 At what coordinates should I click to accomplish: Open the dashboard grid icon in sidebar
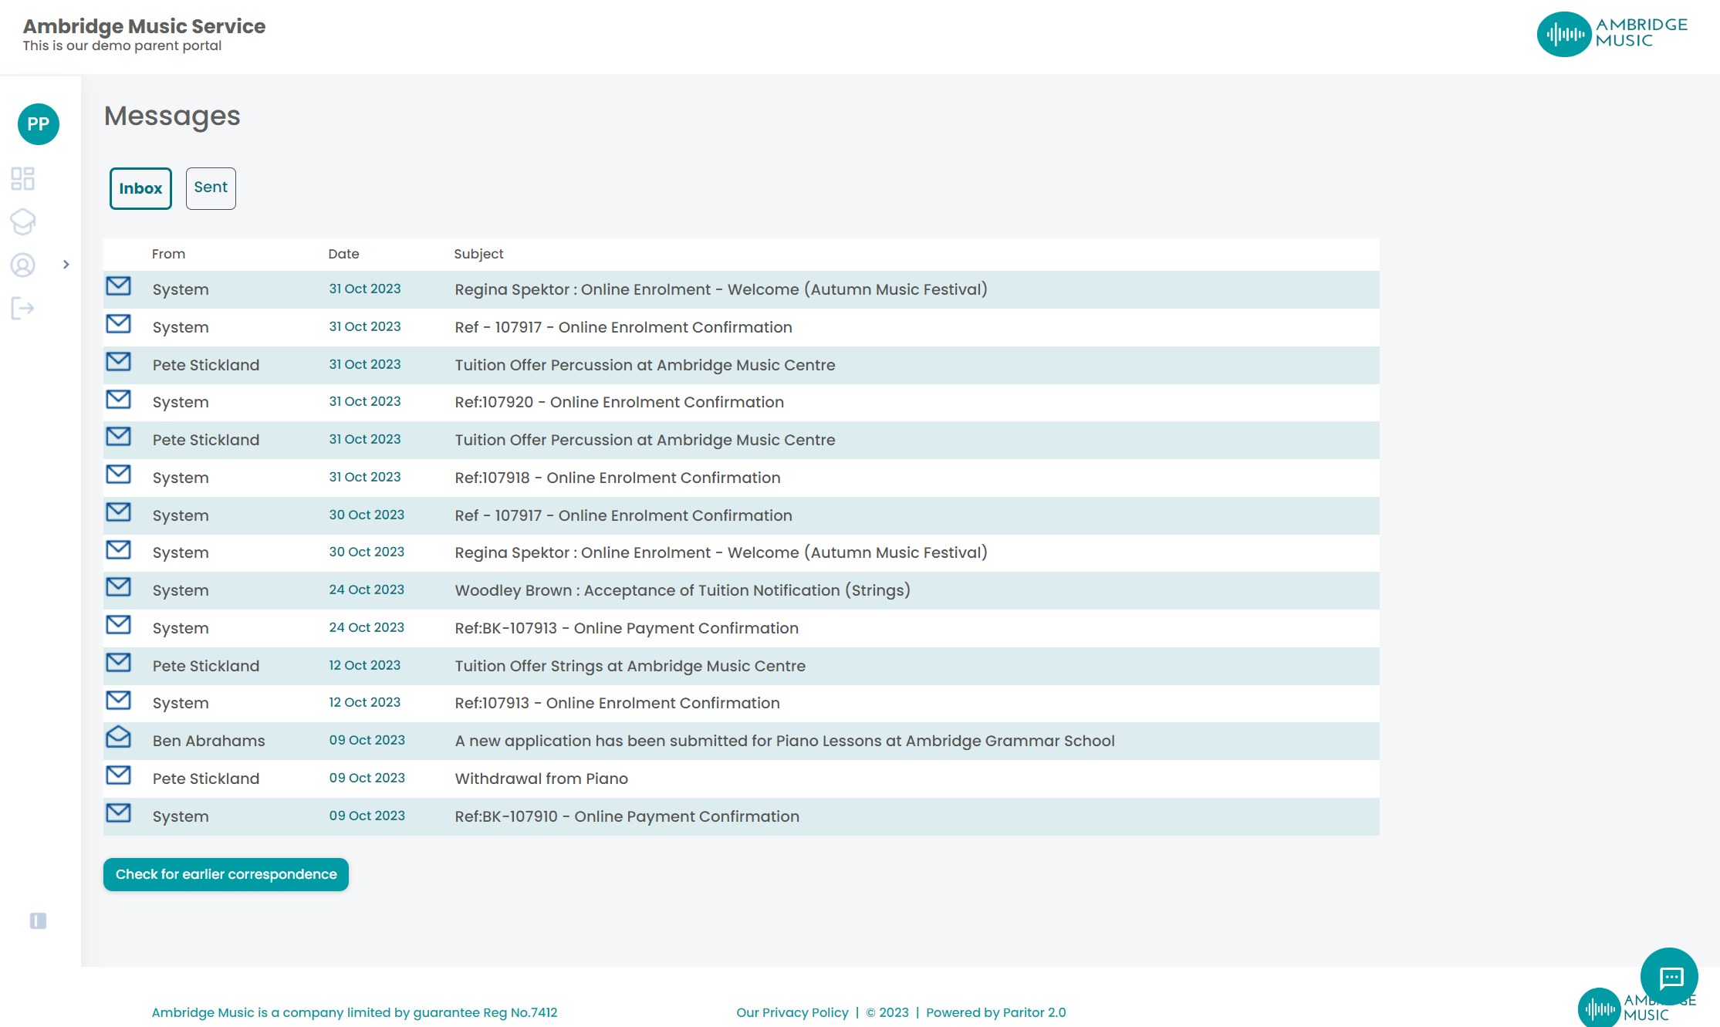[22, 178]
